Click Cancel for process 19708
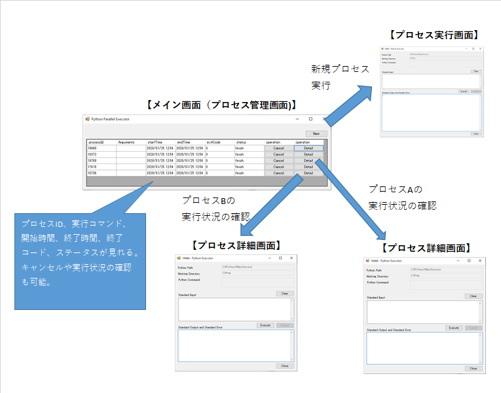Screen dimensions: 501x393 coord(278,160)
